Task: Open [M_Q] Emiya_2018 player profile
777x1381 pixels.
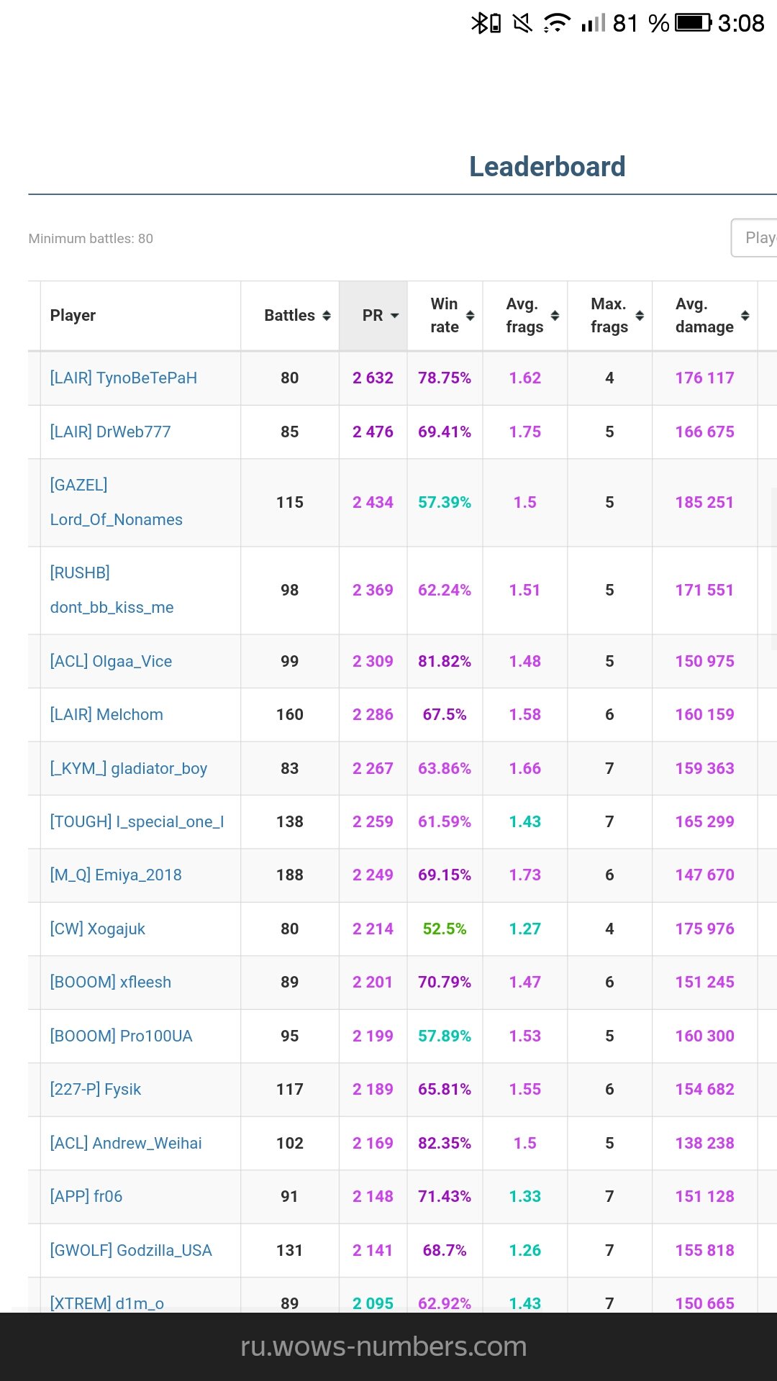Action: tap(116, 875)
